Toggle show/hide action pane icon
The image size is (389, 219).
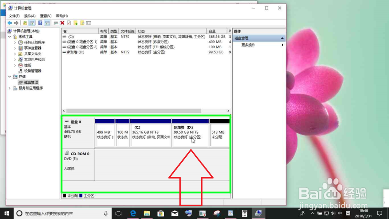pyautogui.click(x=47, y=23)
